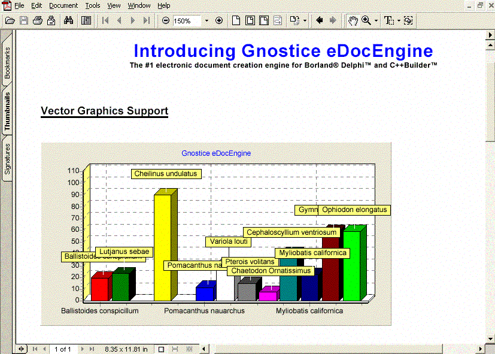The height and width of the screenshot is (354, 495).
Task: Expand the Zoom In tool dropdown arrow
Action: pos(376,20)
